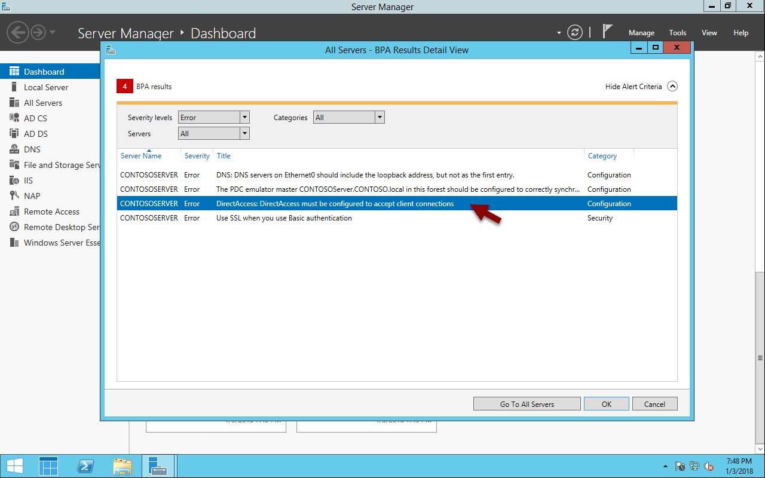
Task: Show hidden tray icons arrow
Action: click(666, 466)
